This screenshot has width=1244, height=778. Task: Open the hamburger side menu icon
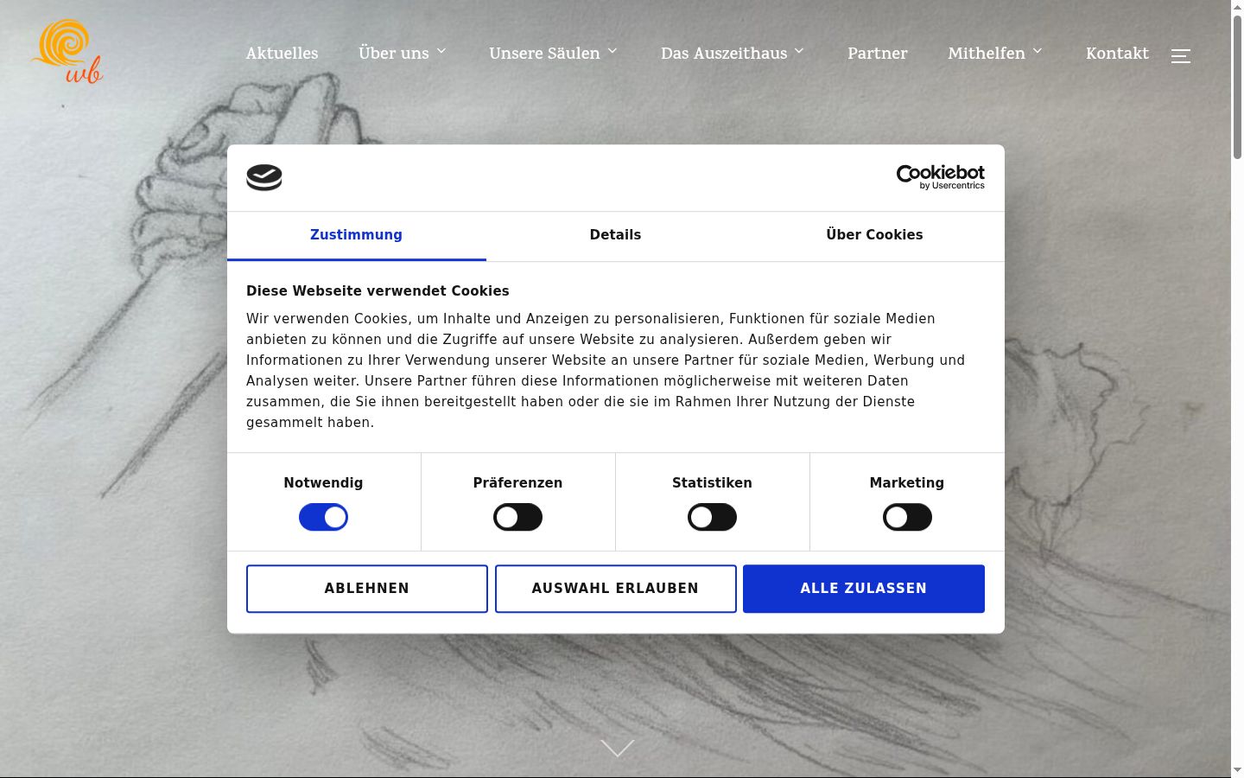tap(1181, 56)
